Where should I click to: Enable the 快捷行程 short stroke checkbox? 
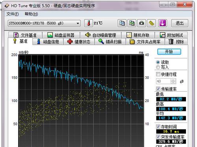[x=158, y=74]
